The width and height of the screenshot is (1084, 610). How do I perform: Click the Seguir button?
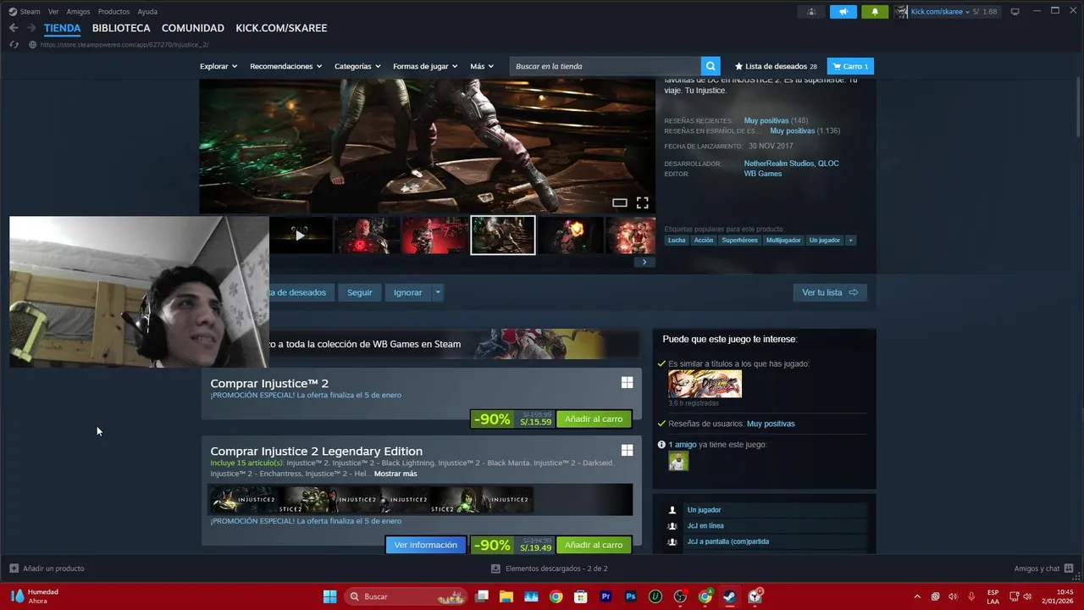click(x=360, y=292)
